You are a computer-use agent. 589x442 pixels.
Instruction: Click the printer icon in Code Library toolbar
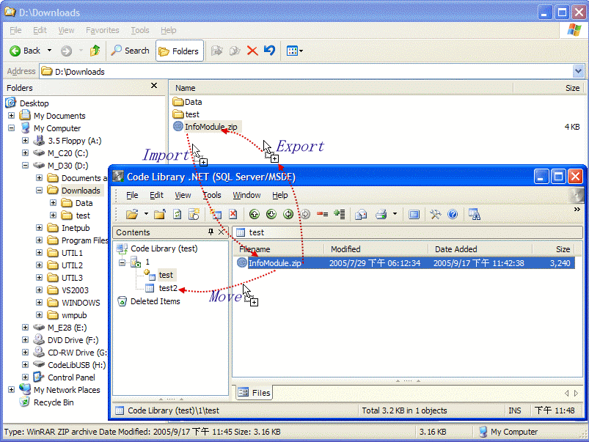381,215
